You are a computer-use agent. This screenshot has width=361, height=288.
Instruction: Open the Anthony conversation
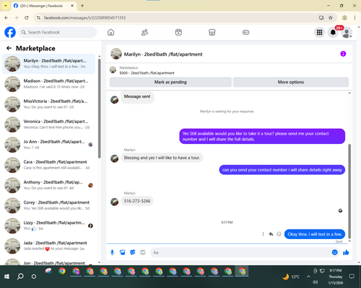(48, 185)
